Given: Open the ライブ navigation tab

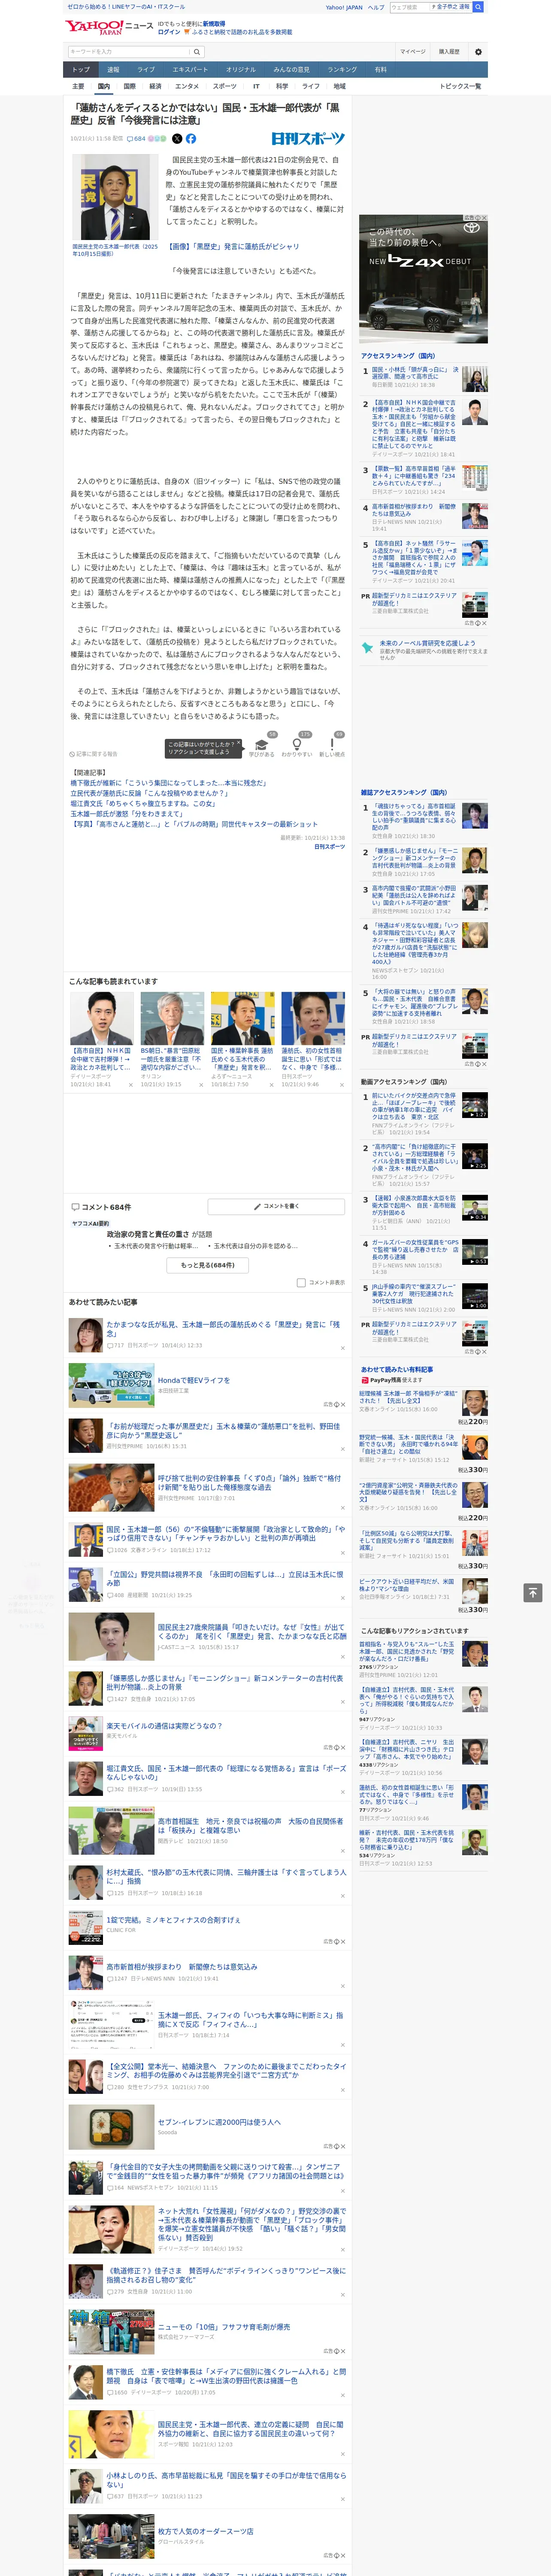Looking at the screenshot, I should [146, 70].
